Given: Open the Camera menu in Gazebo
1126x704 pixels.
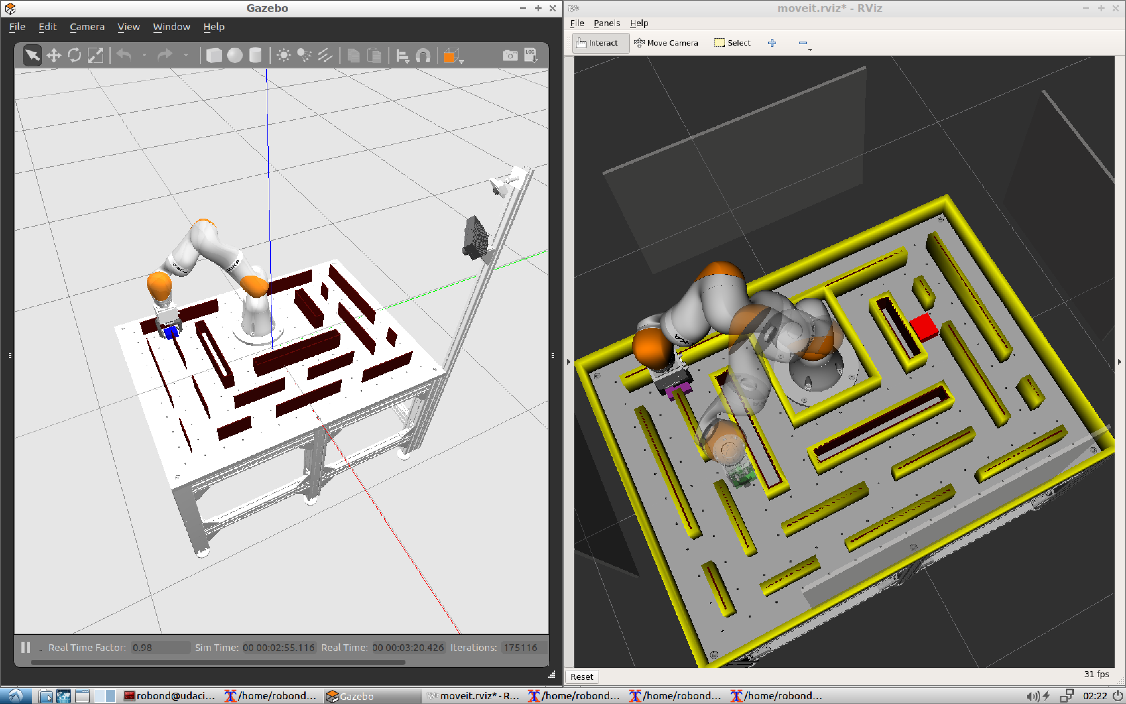Looking at the screenshot, I should point(87,27).
